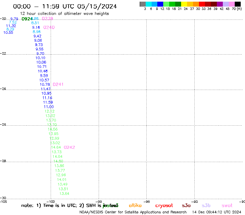
Task: Click the wave height value '13.86'
Action: [59, 166]
